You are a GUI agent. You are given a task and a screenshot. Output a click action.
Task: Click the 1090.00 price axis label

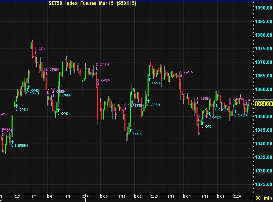pyautogui.click(x=264, y=8)
